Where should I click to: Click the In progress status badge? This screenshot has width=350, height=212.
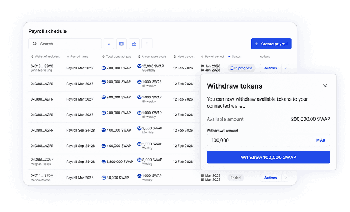(x=242, y=68)
